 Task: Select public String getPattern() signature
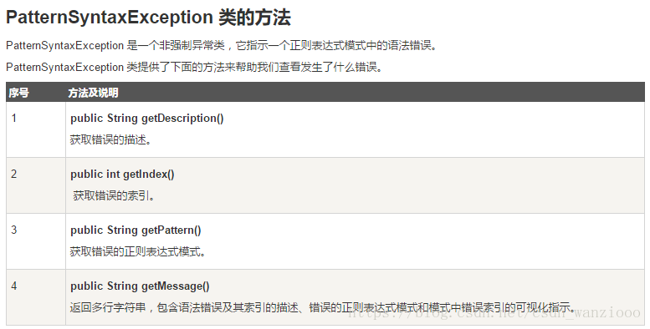[136, 230]
